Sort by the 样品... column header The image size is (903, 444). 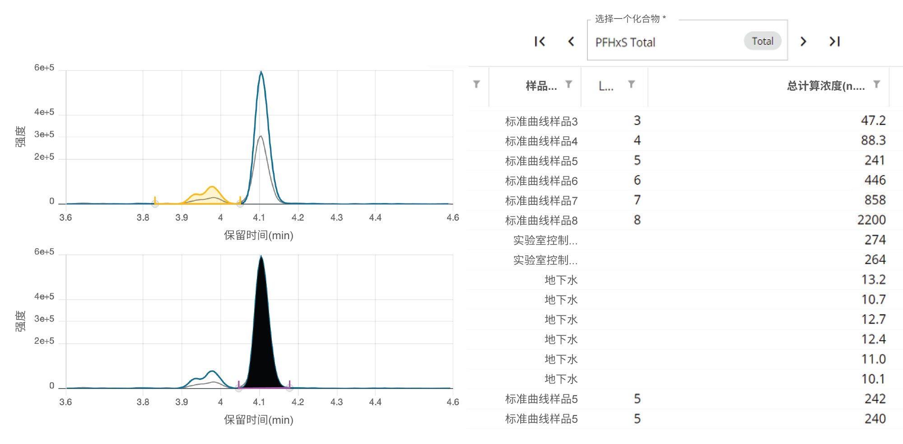[541, 86]
